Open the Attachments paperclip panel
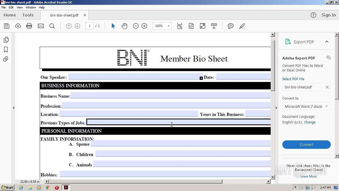This screenshot has width=339, height=191. tap(6, 59)
